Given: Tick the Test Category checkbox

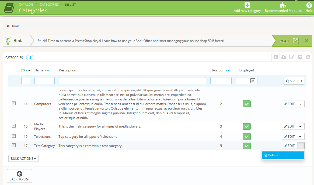Looking at the screenshot, I should click(14, 145).
